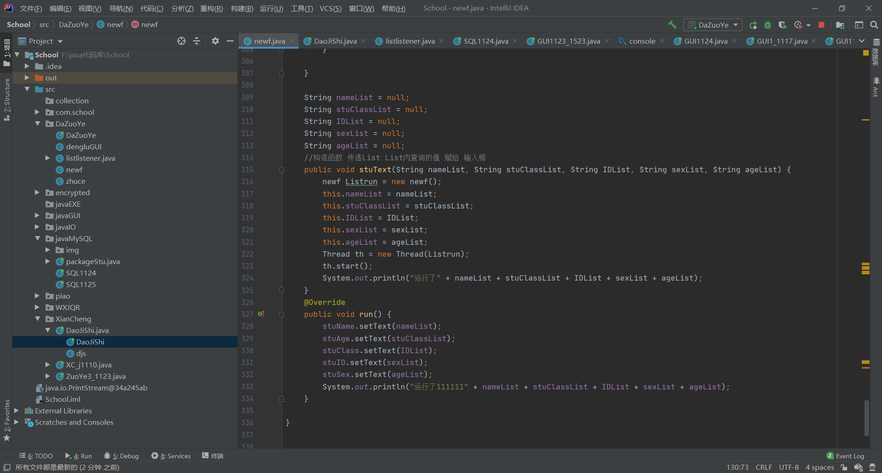Open Search Everywhere magnifier icon
The image size is (882, 473).
point(874,25)
